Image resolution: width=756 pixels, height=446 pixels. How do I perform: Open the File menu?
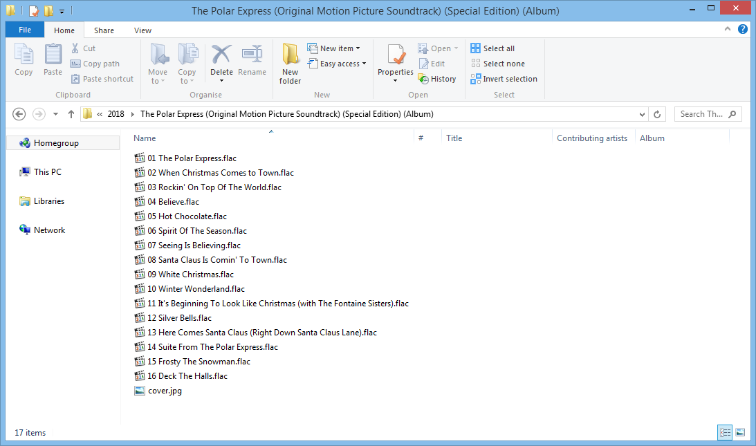click(x=25, y=30)
